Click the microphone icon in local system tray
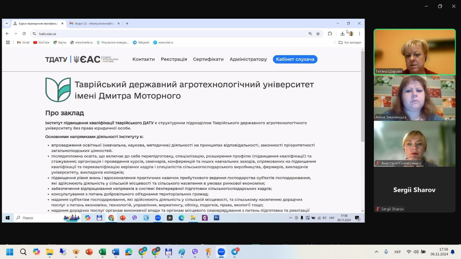The image size is (461, 259). tap(386, 252)
